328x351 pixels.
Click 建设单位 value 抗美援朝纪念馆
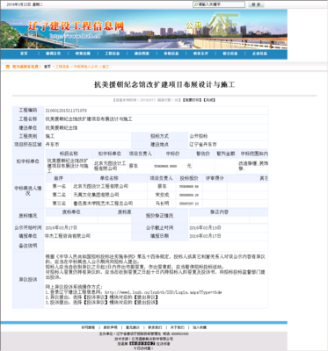[x=62, y=128]
